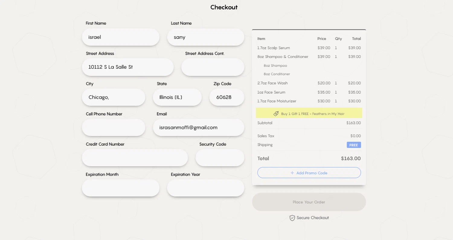Select the empty Street Address Cont. field
Image resolution: width=453 pixels, height=240 pixels.
tap(213, 67)
